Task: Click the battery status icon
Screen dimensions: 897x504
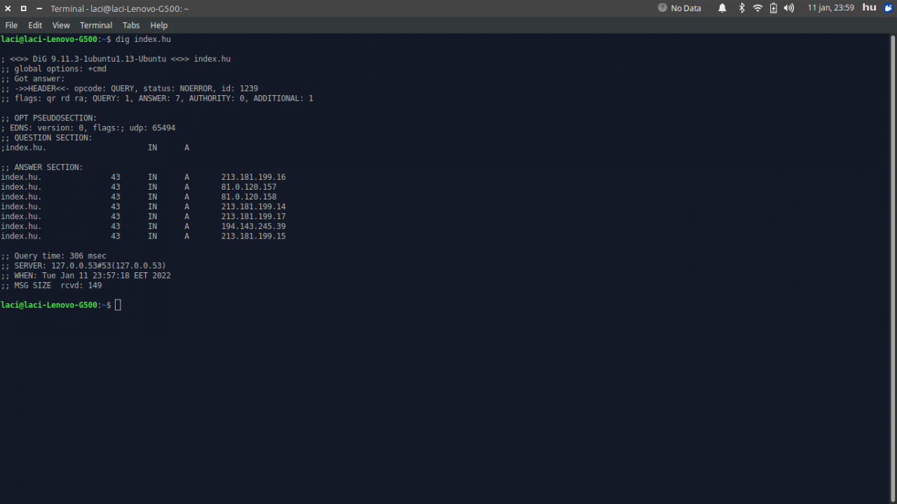Action: click(774, 8)
